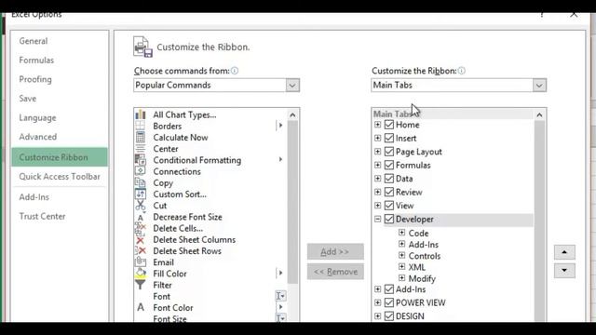
Task: Open Fill Color submenu arrow
Action: 280,273
